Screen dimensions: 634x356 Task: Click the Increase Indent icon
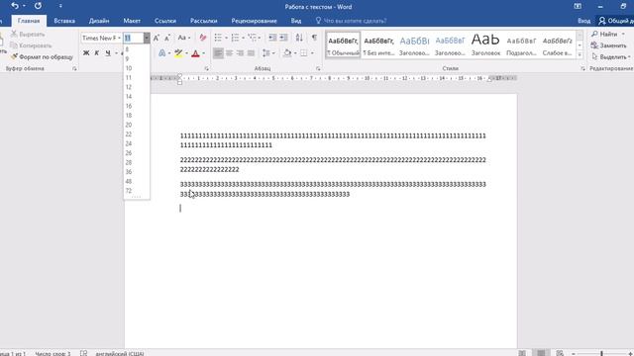point(284,38)
